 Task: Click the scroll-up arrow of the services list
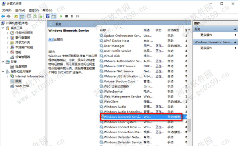pos(189,30)
